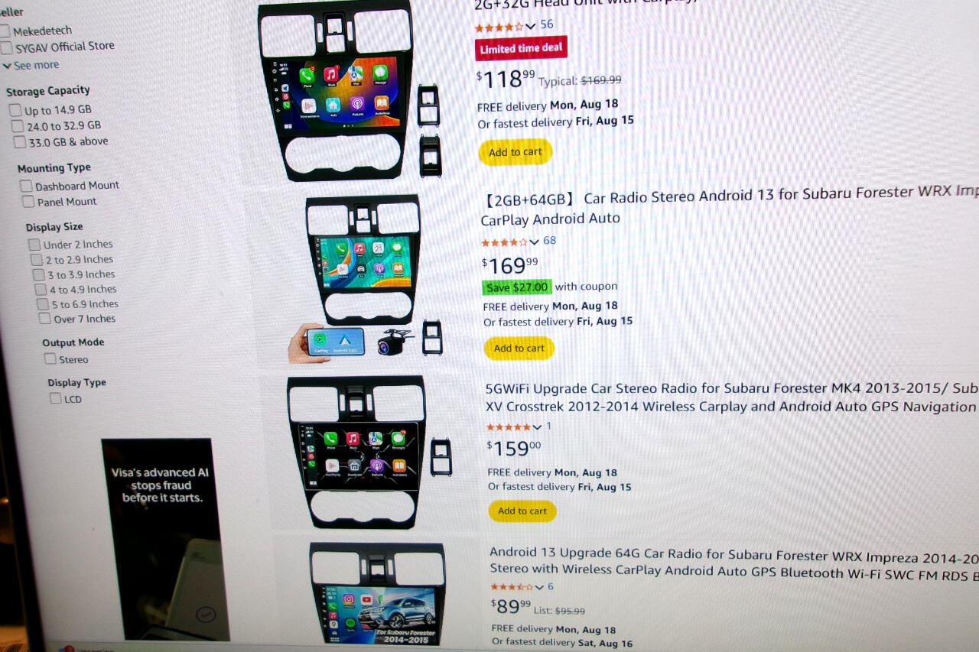The height and width of the screenshot is (652, 979).
Task: Open rating dropdown next to 68 reviews
Action: pos(534,242)
